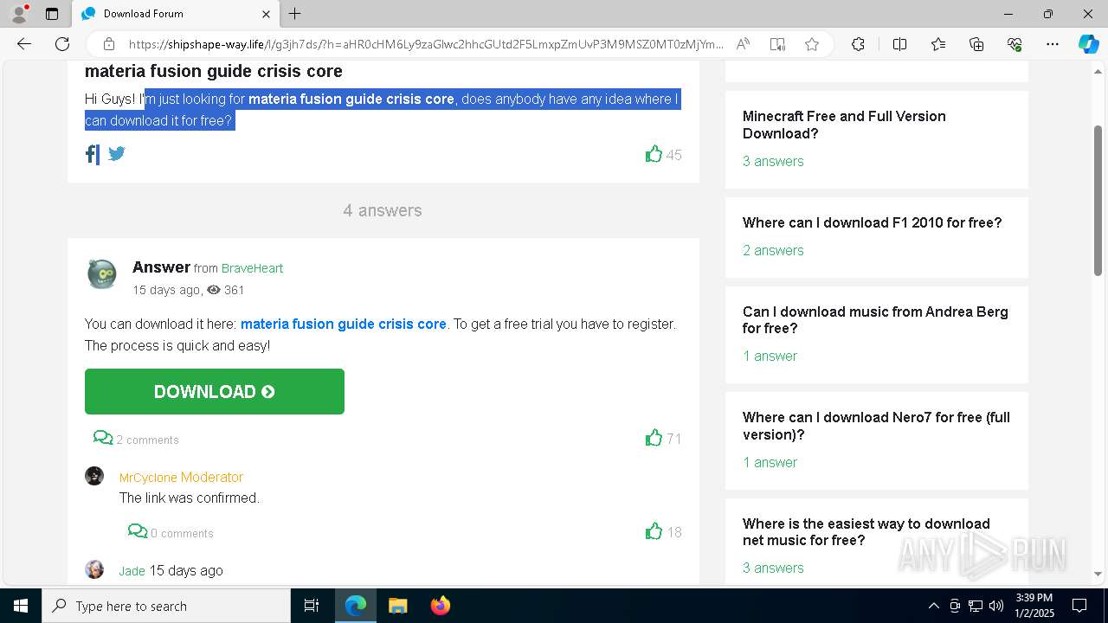
Task: View 3 answers under net music
Action: [773, 568]
